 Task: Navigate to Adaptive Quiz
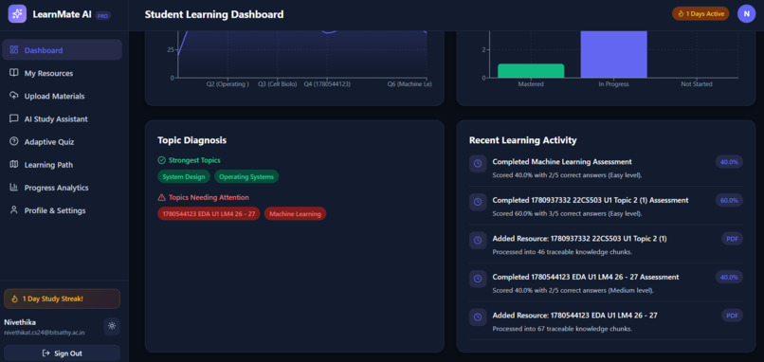[62, 141]
